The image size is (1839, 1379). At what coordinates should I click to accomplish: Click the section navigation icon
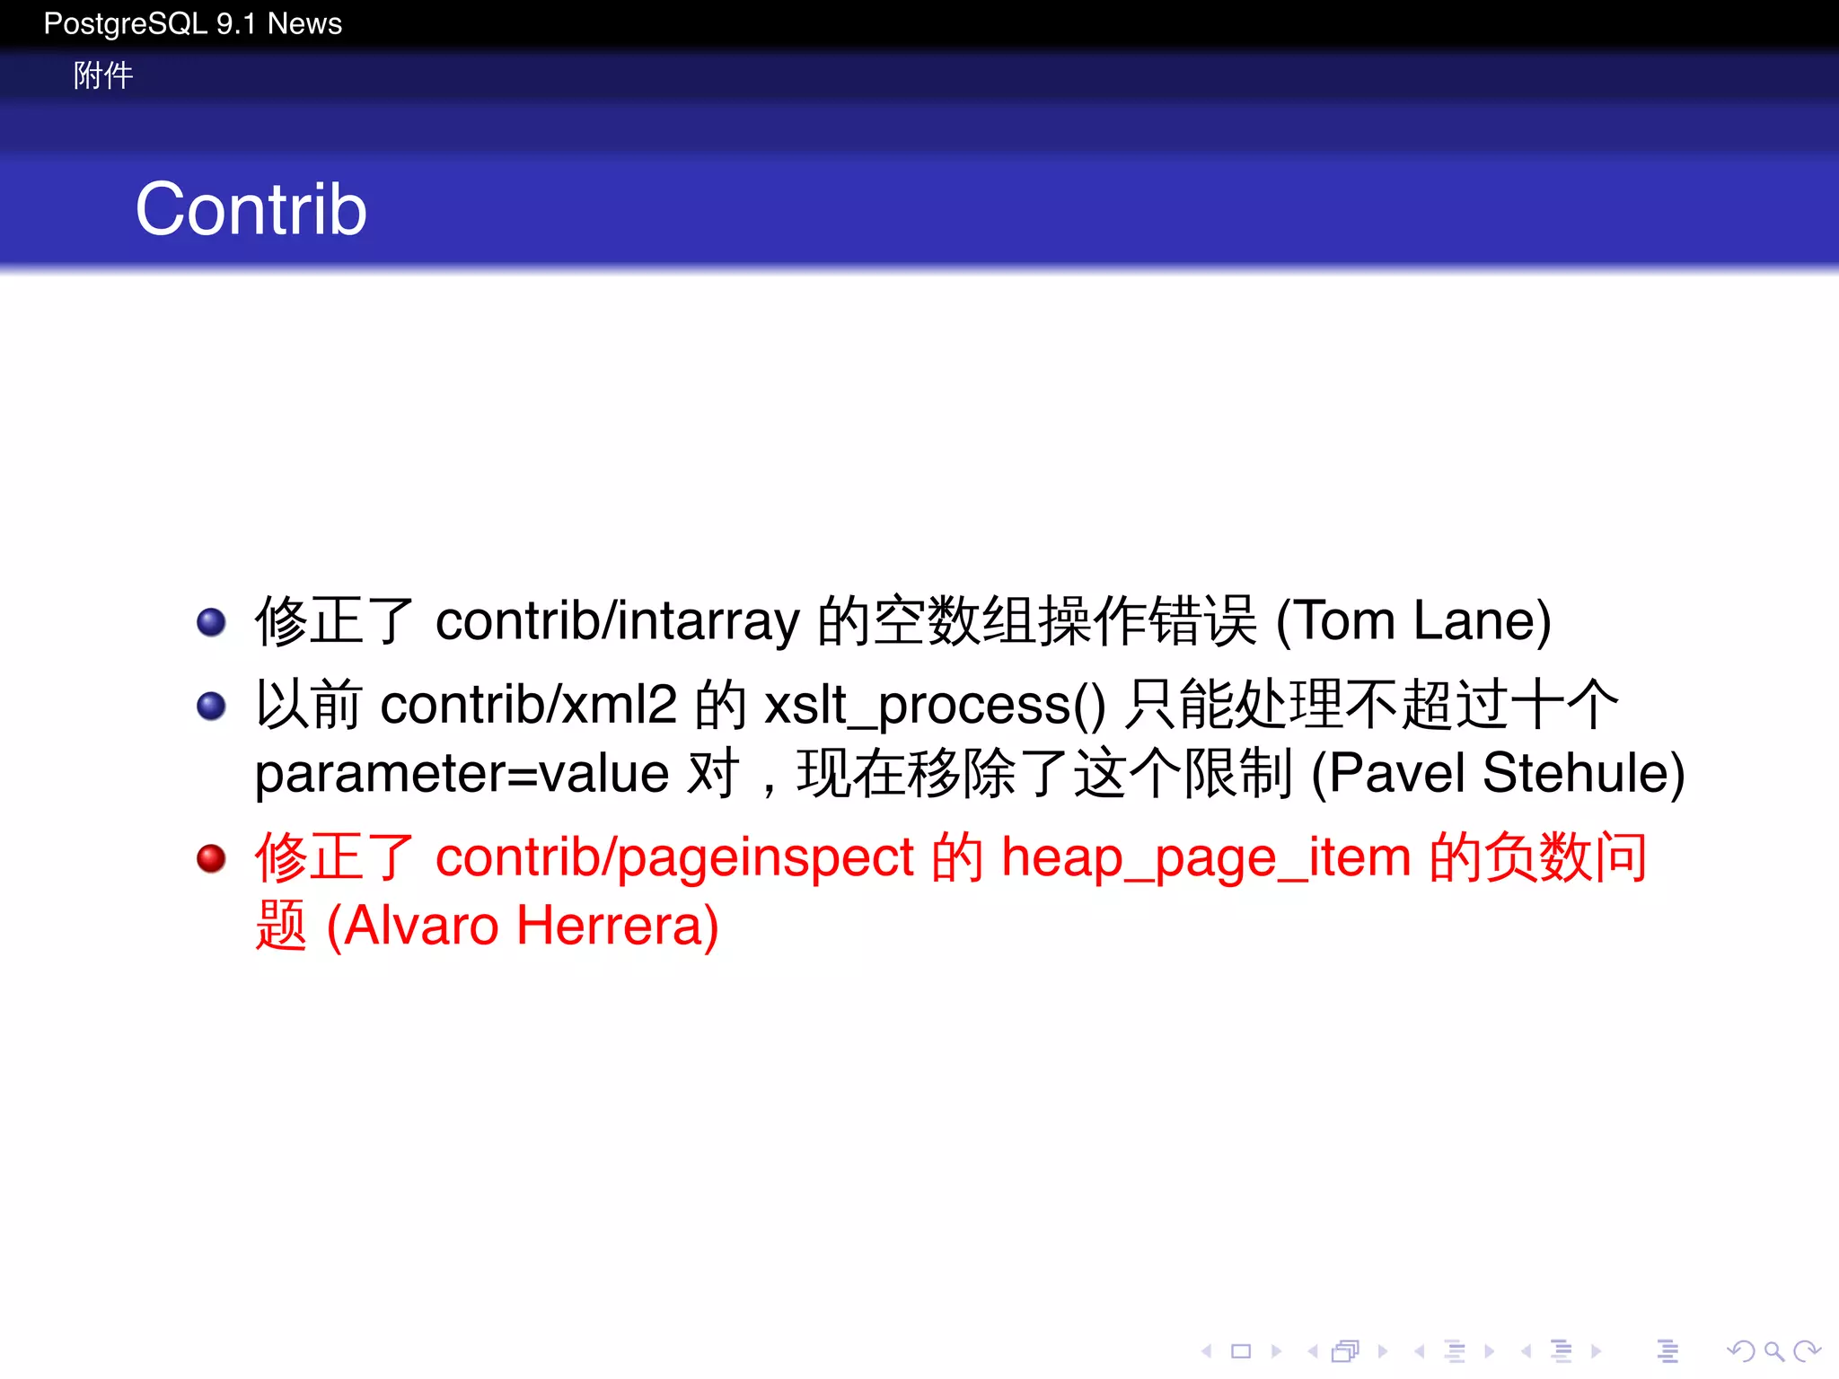(1562, 1350)
